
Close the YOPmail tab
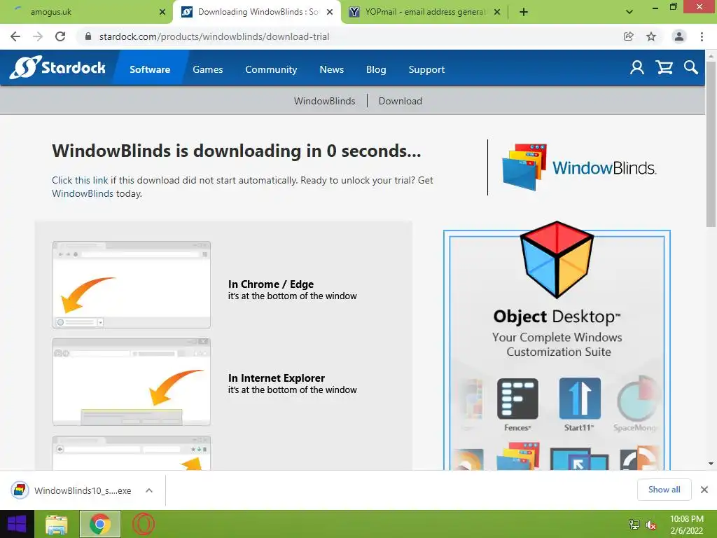pyautogui.click(x=497, y=13)
